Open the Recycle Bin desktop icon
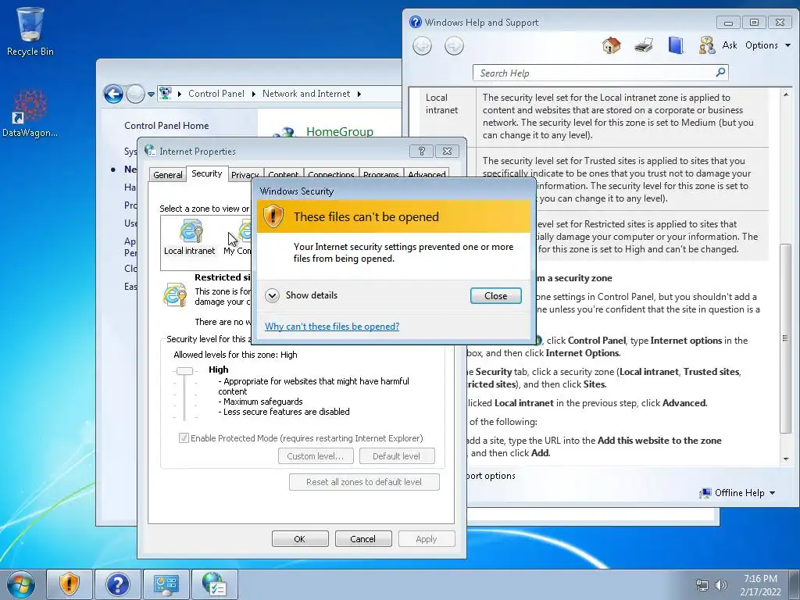 30,30
